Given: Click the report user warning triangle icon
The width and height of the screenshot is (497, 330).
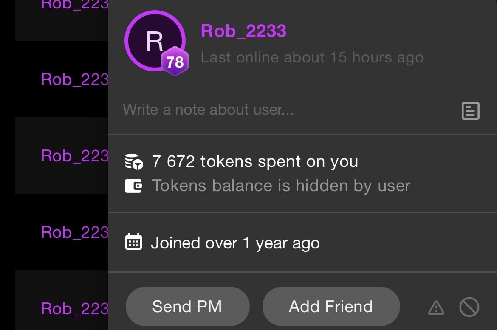Looking at the screenshot, I should [436, 307].
